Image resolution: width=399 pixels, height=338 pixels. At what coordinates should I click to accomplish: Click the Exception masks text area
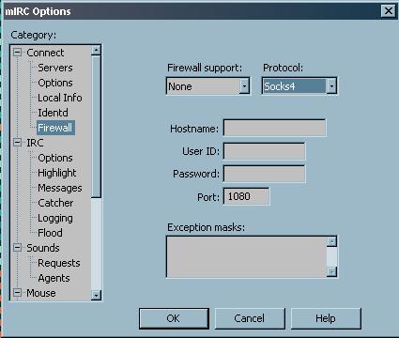[x=247, y=256]
